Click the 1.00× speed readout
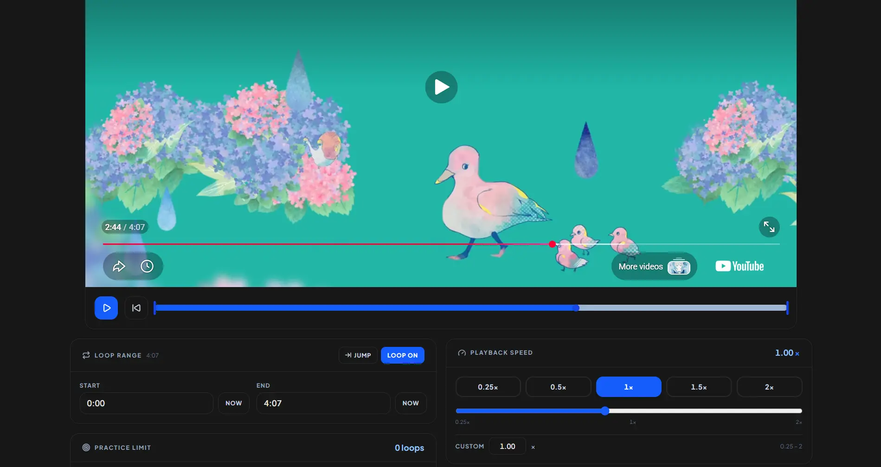 787,353
